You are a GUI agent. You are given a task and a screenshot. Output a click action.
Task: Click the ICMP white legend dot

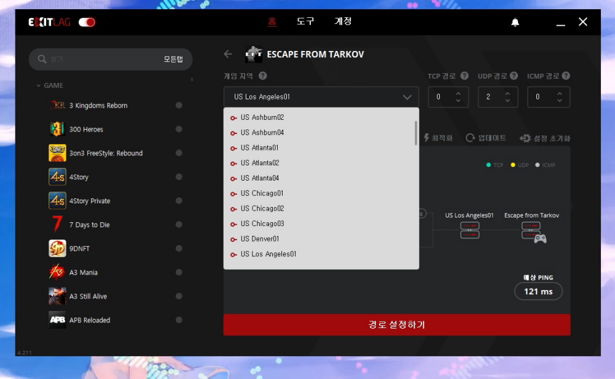(538, 165)
